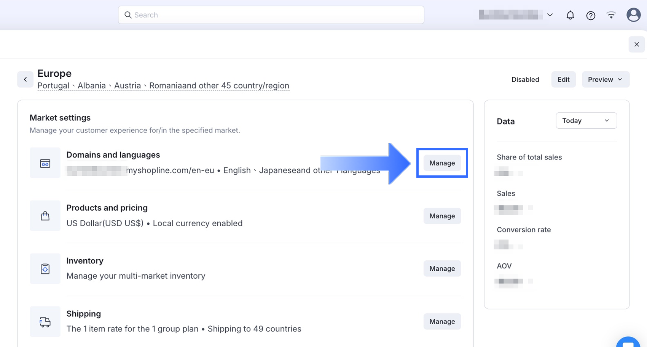Screen dimensions: 647x347
Task: Close the panel with the X button
Action: click(x=637, y=44)
